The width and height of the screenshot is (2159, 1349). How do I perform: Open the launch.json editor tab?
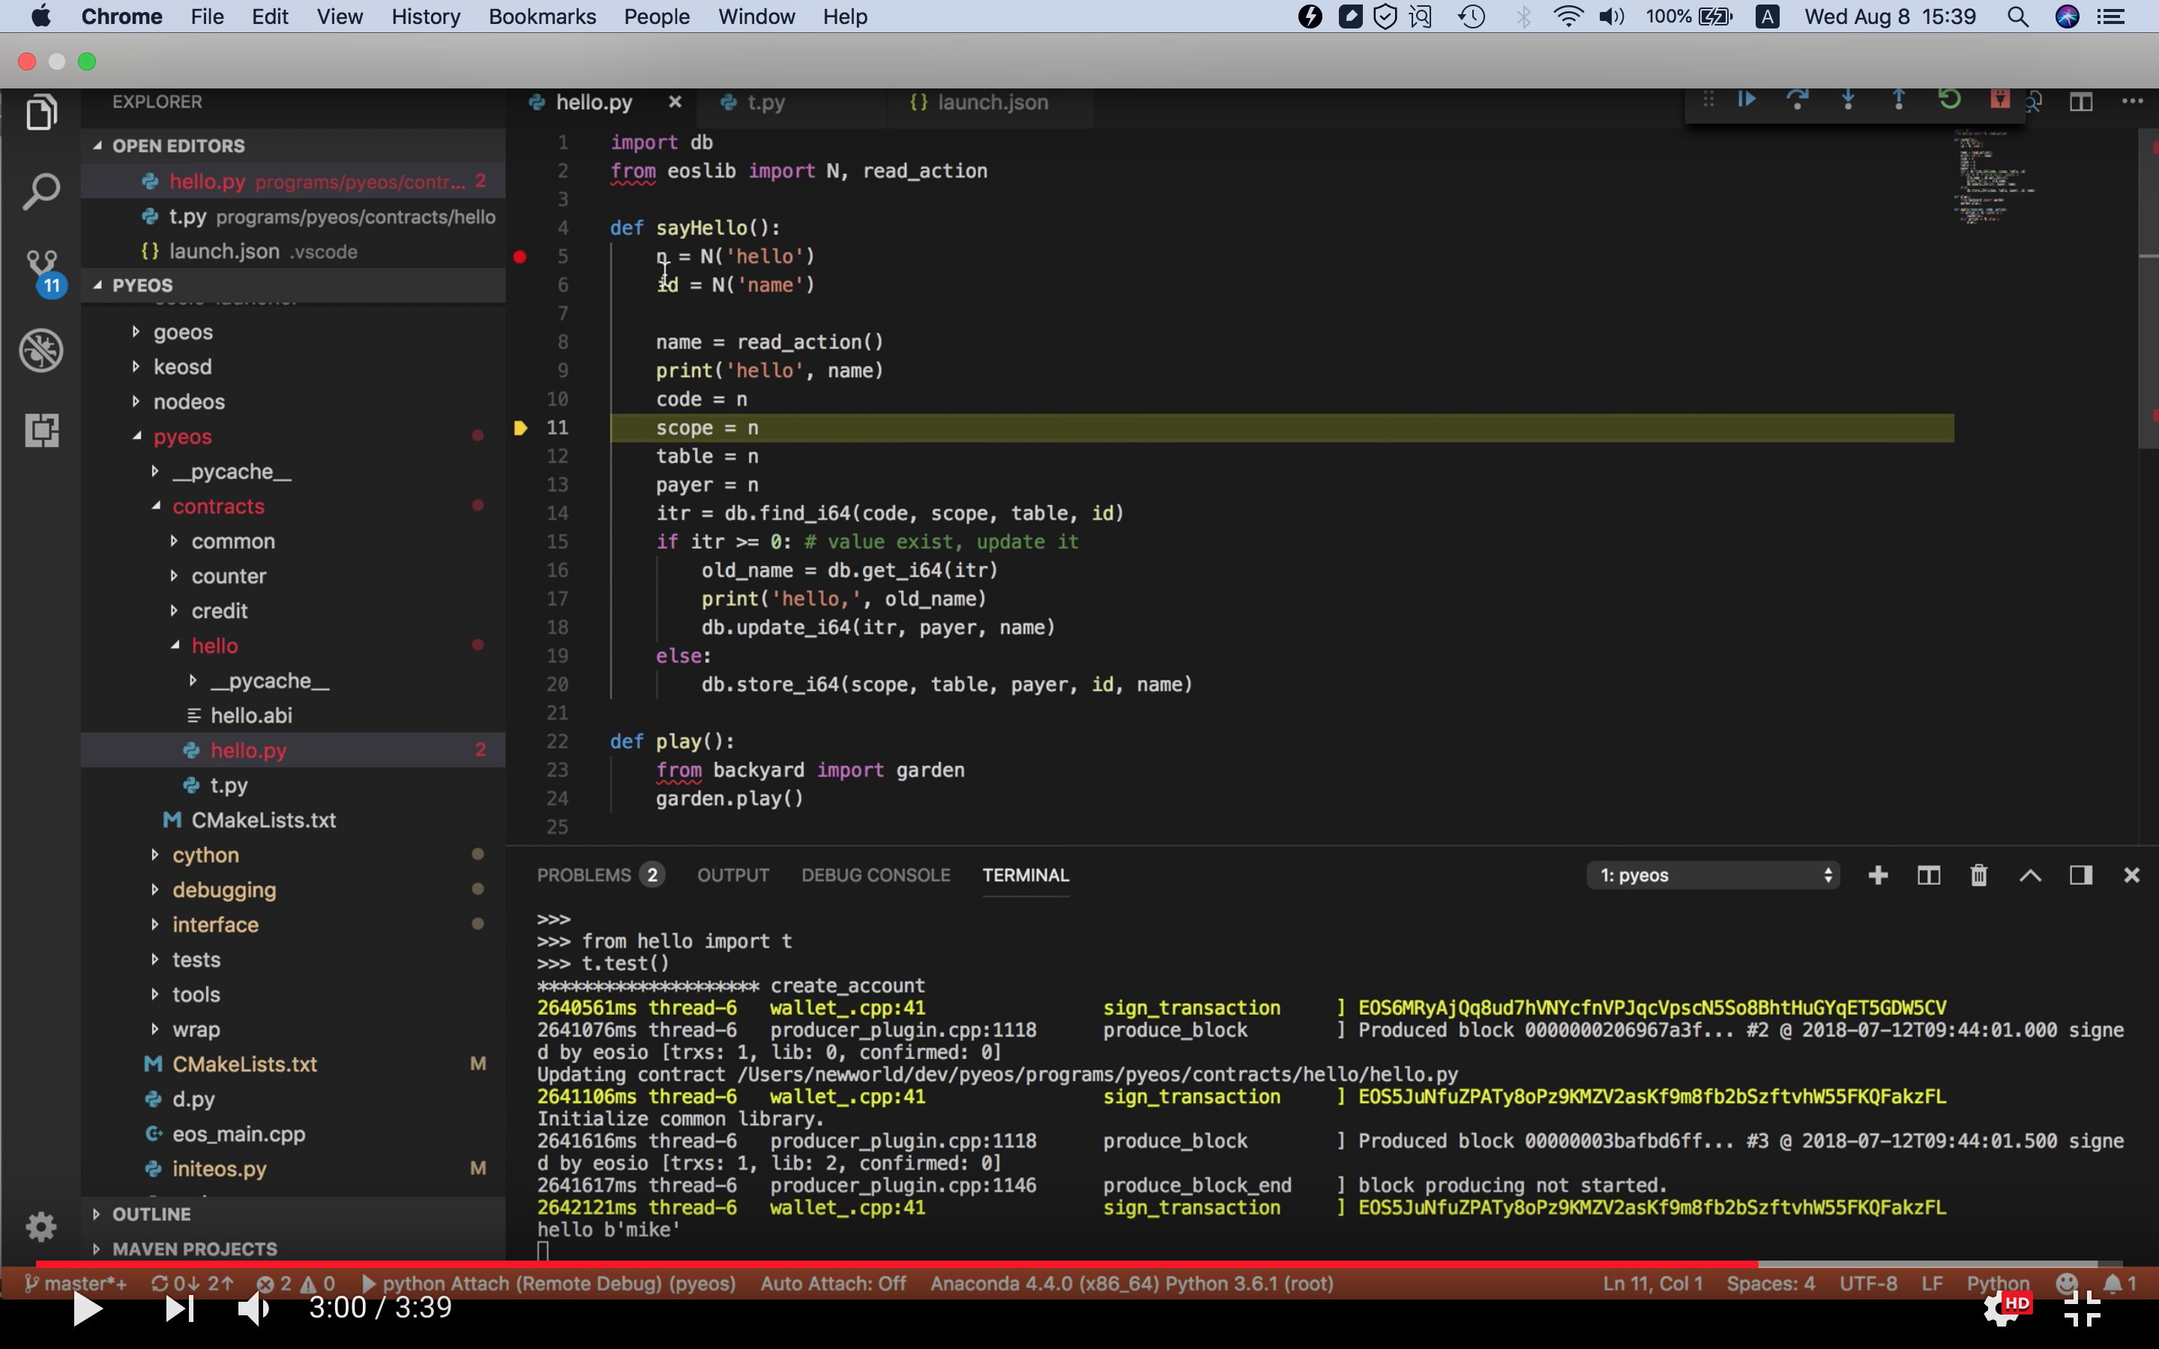point(991,103)
